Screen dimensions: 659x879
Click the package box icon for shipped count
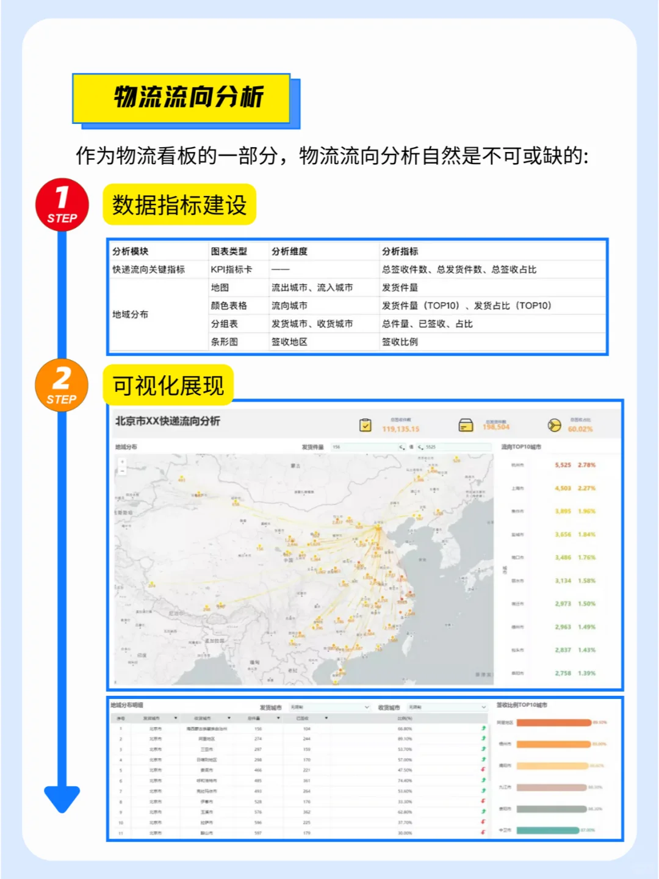coord(466,425)
